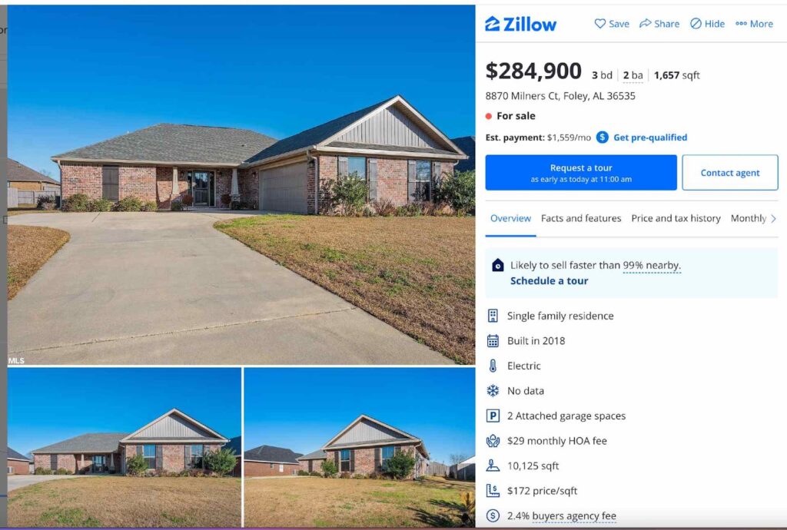The width and height of the screenshot is (787, 530).
Task: Open the More options menu
Action: click(x=754, y=24)
